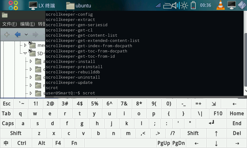247x148 pixels.
Task: Open the brightness sun icon
Action: pyautogui.click(x=184, y=5)
